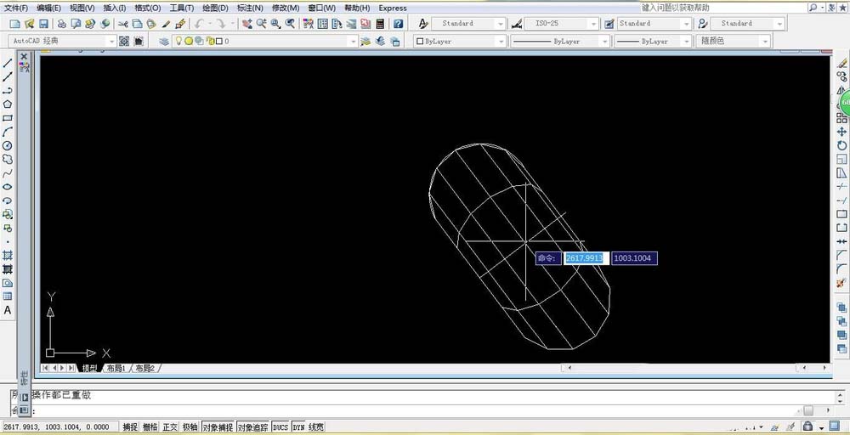Click the New drawing icon
Viewport: 850px width, 435px height.
(x=15, y=24)
